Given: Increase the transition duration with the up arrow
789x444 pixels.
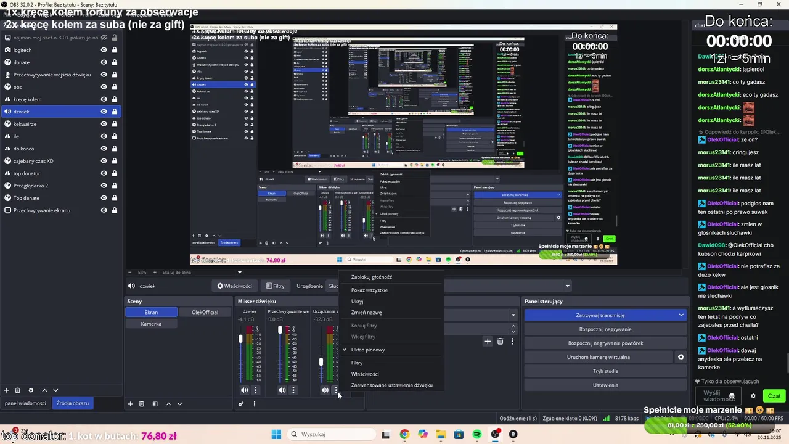Looking at the screenshot, I should (513, 327).
